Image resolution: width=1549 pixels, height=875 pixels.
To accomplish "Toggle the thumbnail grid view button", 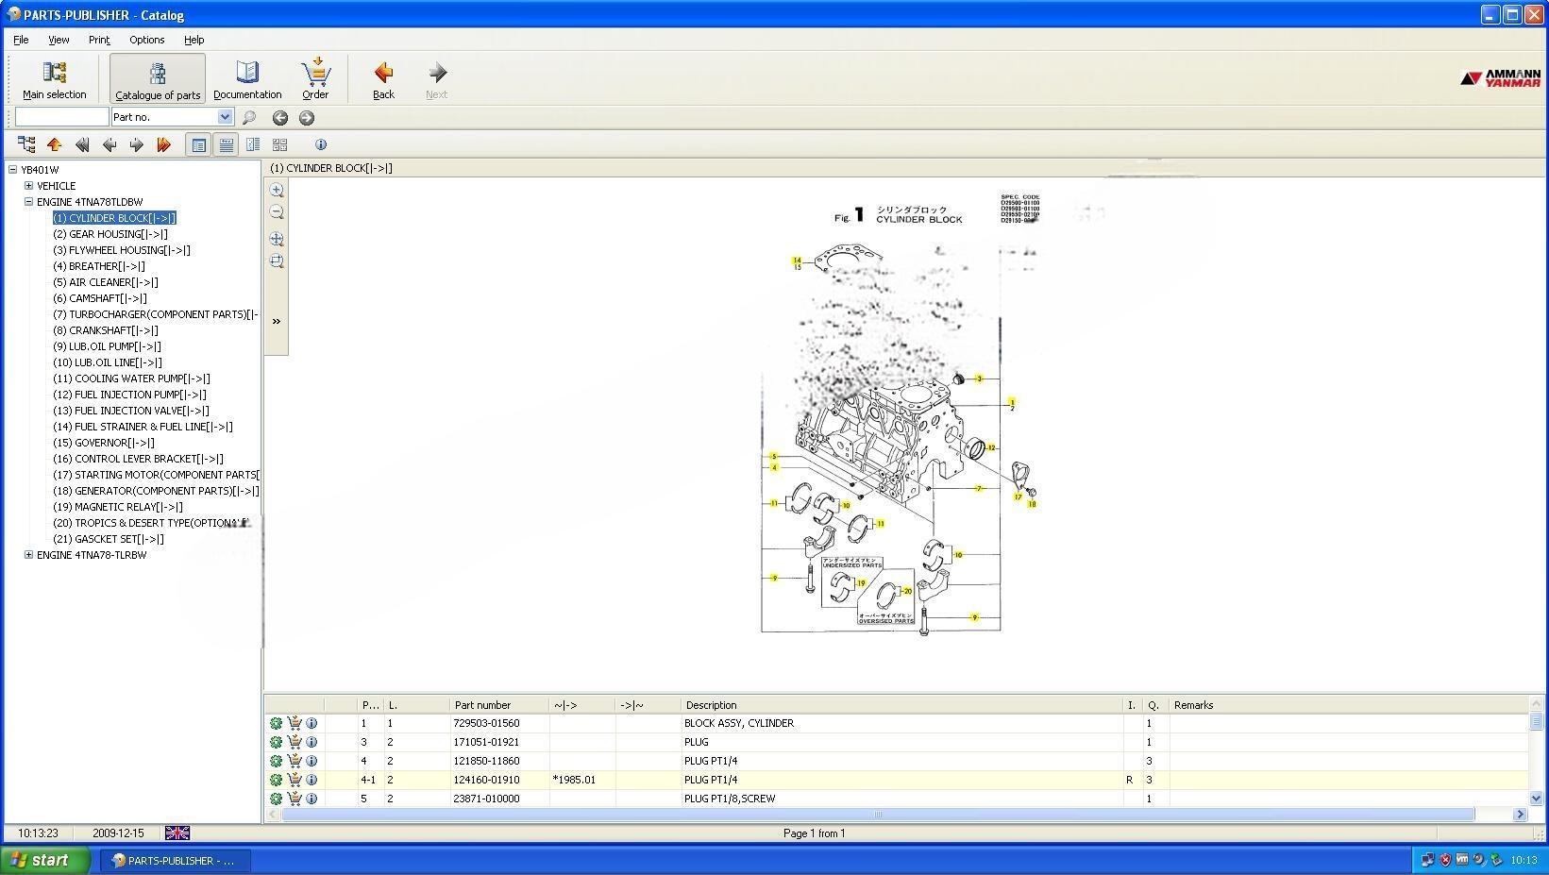I will point(279,144).
